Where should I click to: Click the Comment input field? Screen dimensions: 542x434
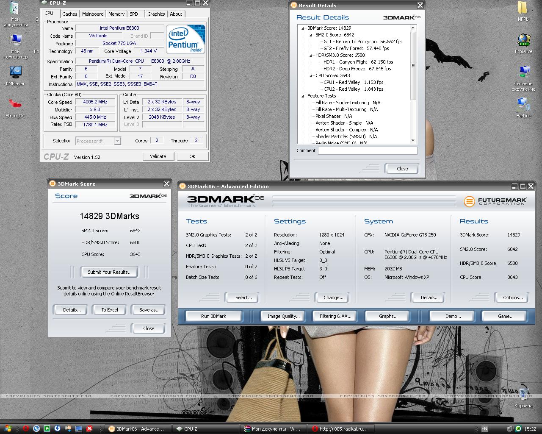click(x=368, y=150)
